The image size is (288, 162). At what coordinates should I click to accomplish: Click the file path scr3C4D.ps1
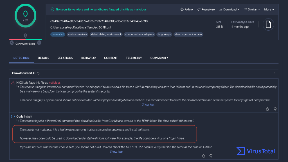tap(80, 27)
